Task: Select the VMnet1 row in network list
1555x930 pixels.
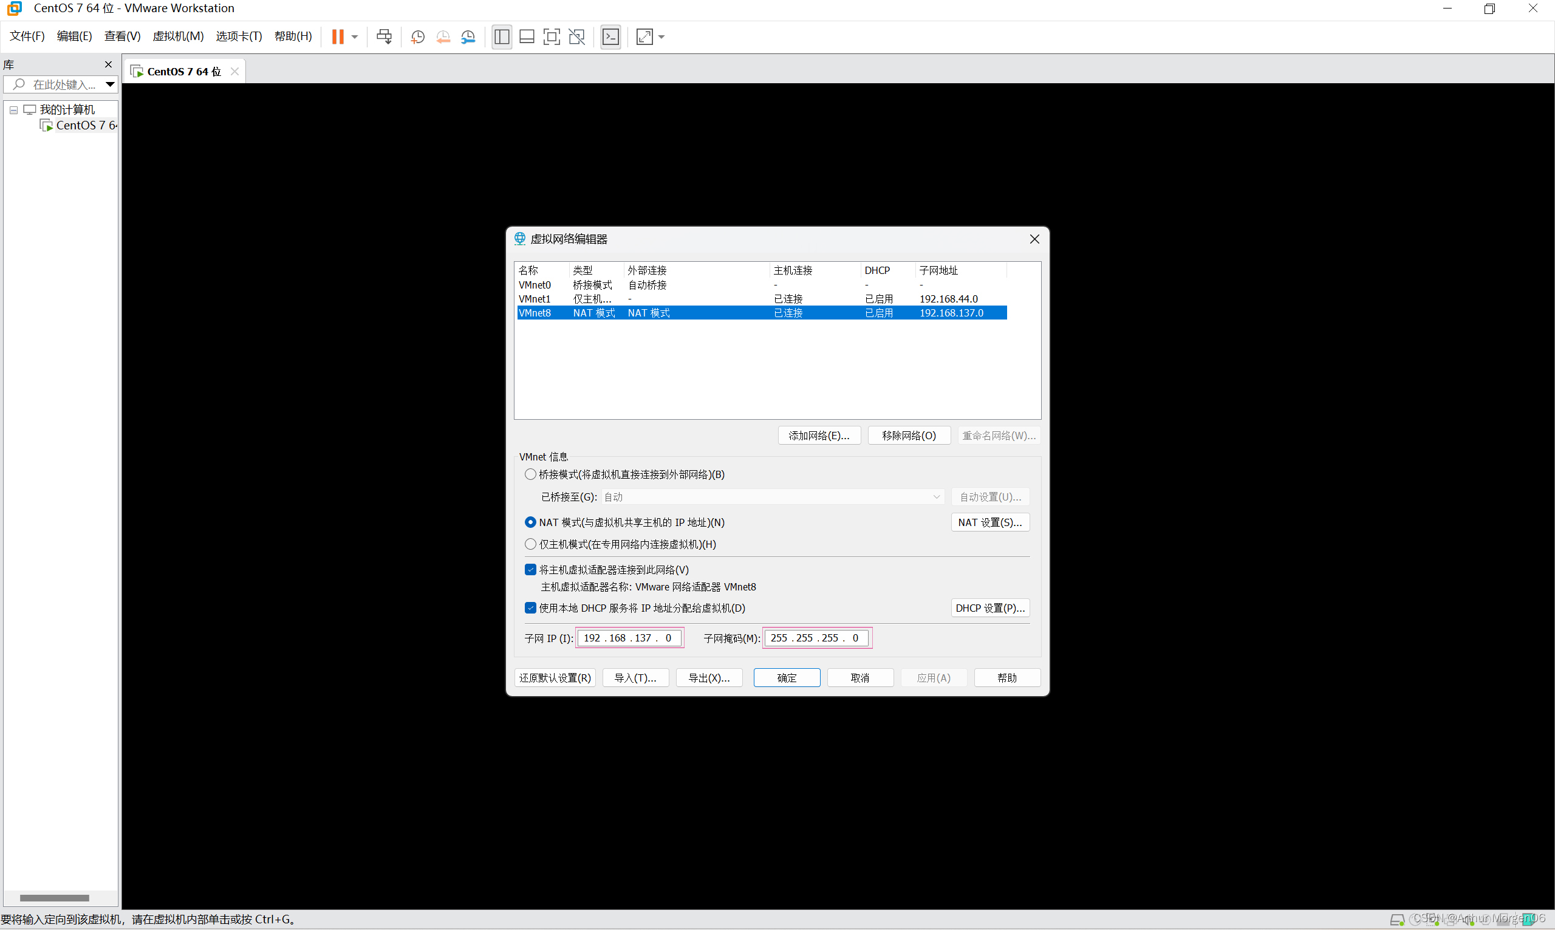Action: (762, 299)
